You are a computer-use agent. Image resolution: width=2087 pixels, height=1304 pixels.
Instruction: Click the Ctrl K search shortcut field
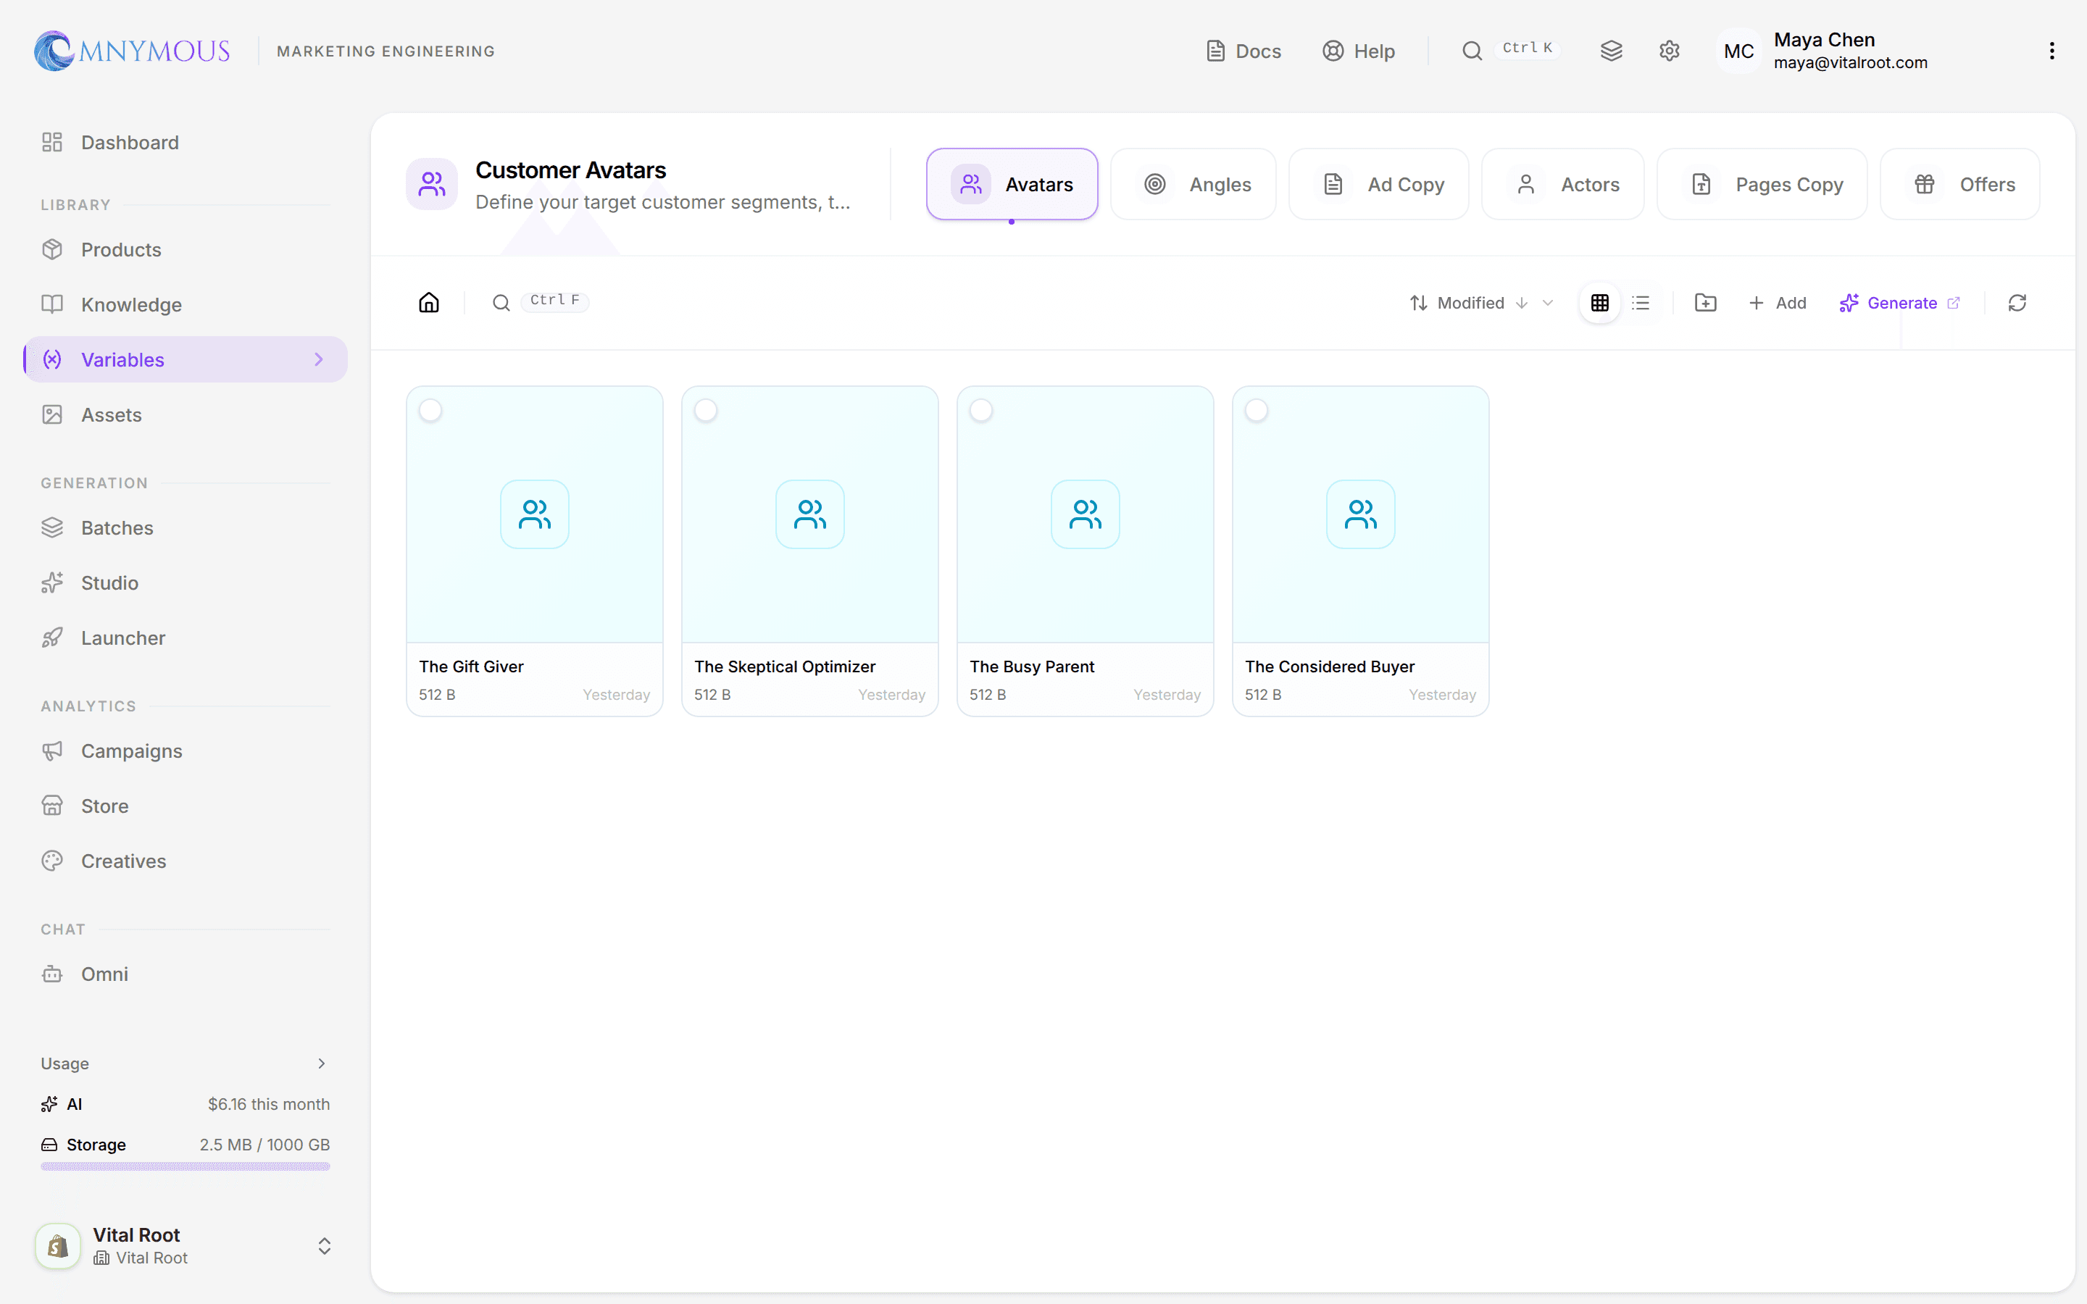click(1528, 49)
